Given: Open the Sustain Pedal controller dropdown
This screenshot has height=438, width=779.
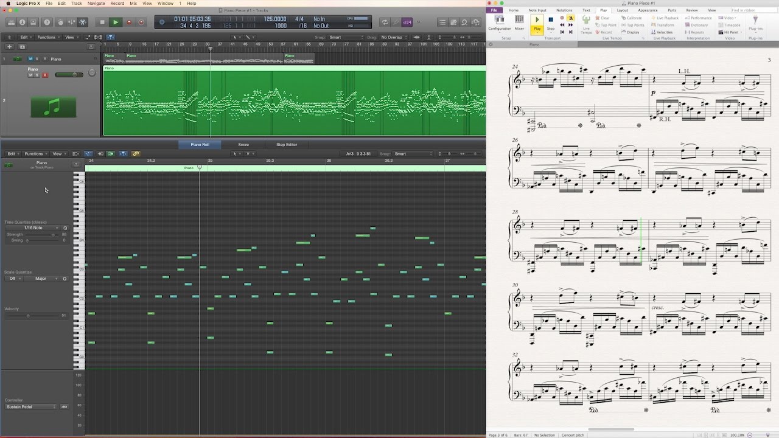Looking at the screenshot, I should (x=30, y=406).
